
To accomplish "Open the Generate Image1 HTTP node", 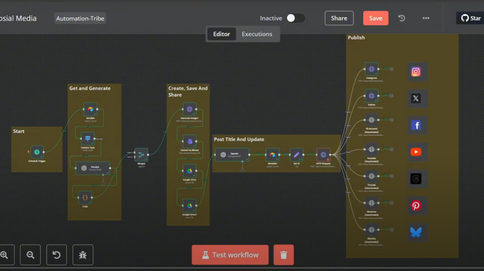I will [190, 109].
